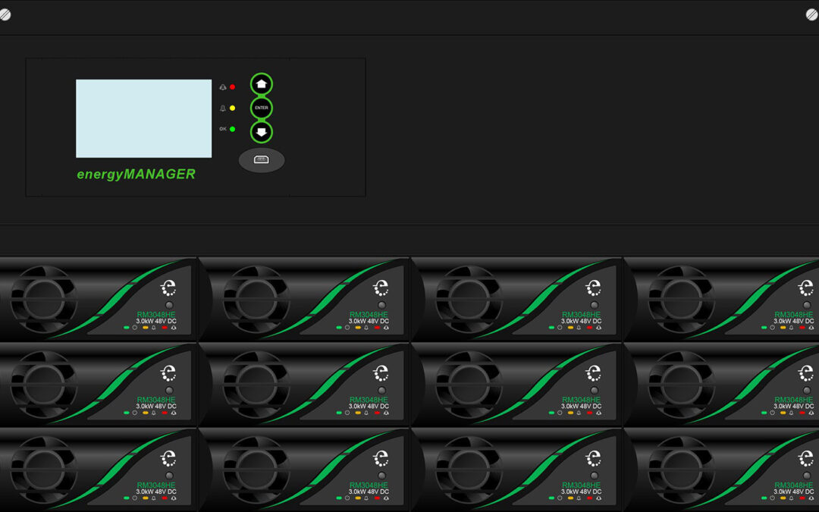
Task: Click the mini USB port on controller
Action: (262, 160)
